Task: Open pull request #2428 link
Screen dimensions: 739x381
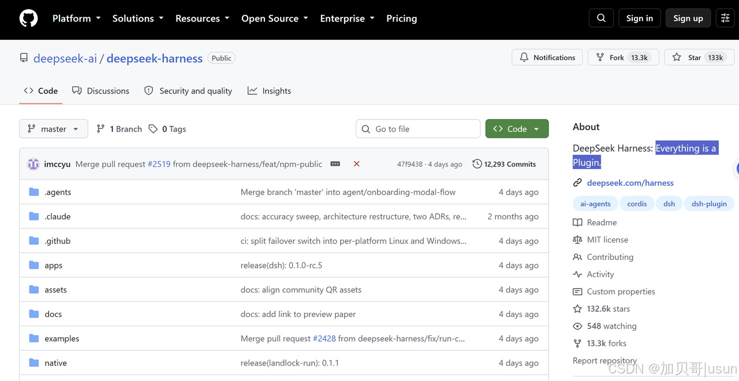Action: (x=324, y=338)
